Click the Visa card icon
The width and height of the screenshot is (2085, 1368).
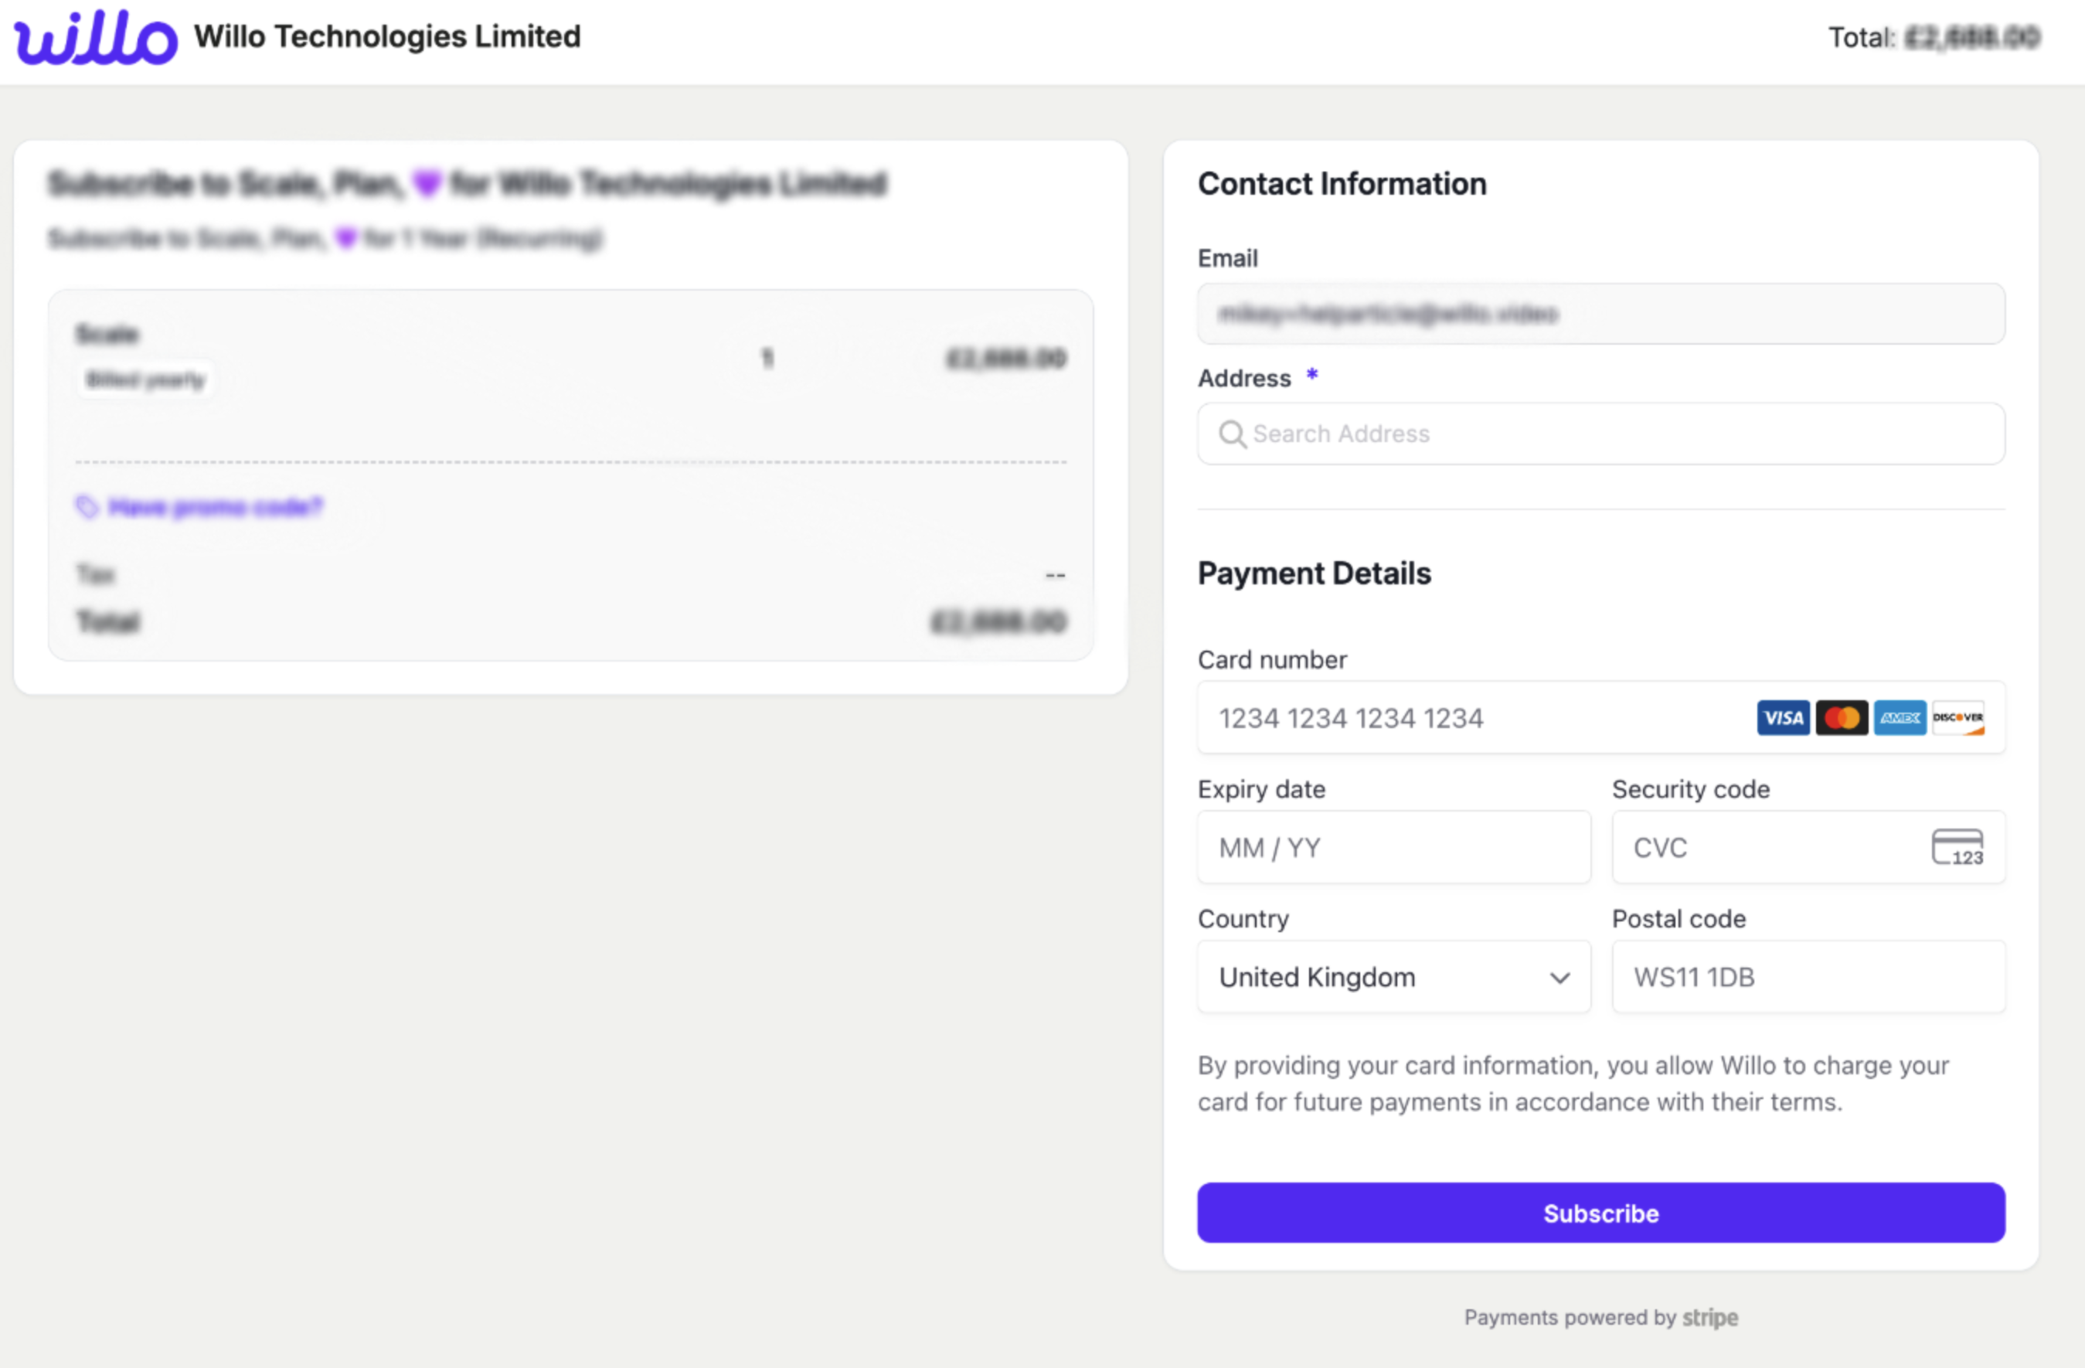pos(1782,718)
